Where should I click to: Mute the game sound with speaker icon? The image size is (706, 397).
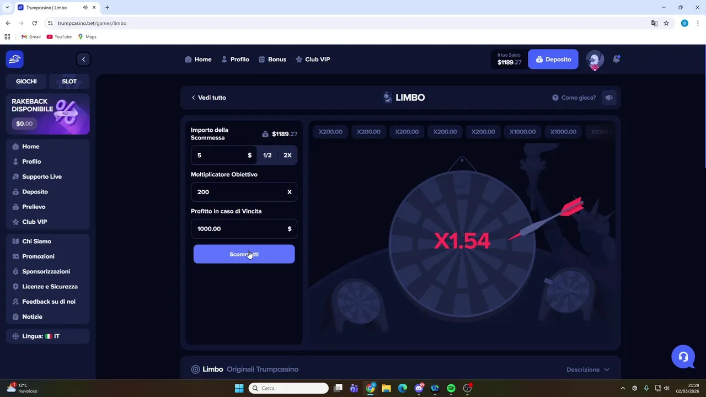(x=609, y=98)
